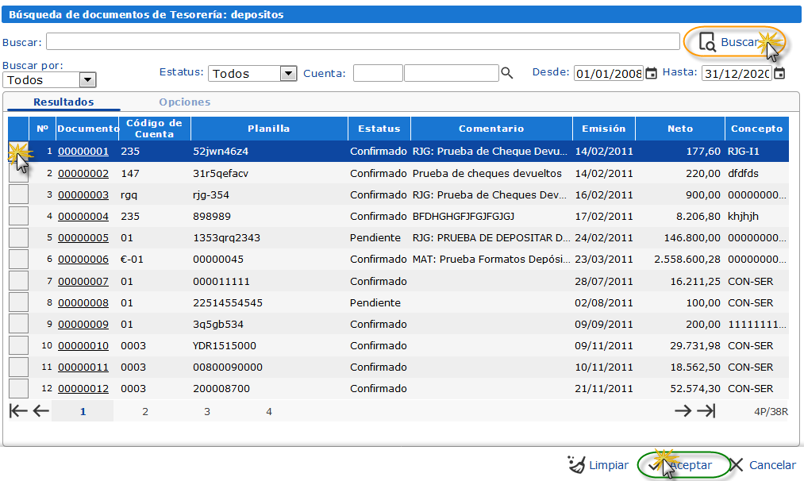Sort by the Estatus column header
This screenshot has width=804, height=481.
379,129
